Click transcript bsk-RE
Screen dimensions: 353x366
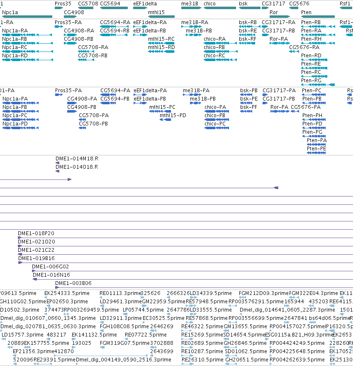coord(248,31)
